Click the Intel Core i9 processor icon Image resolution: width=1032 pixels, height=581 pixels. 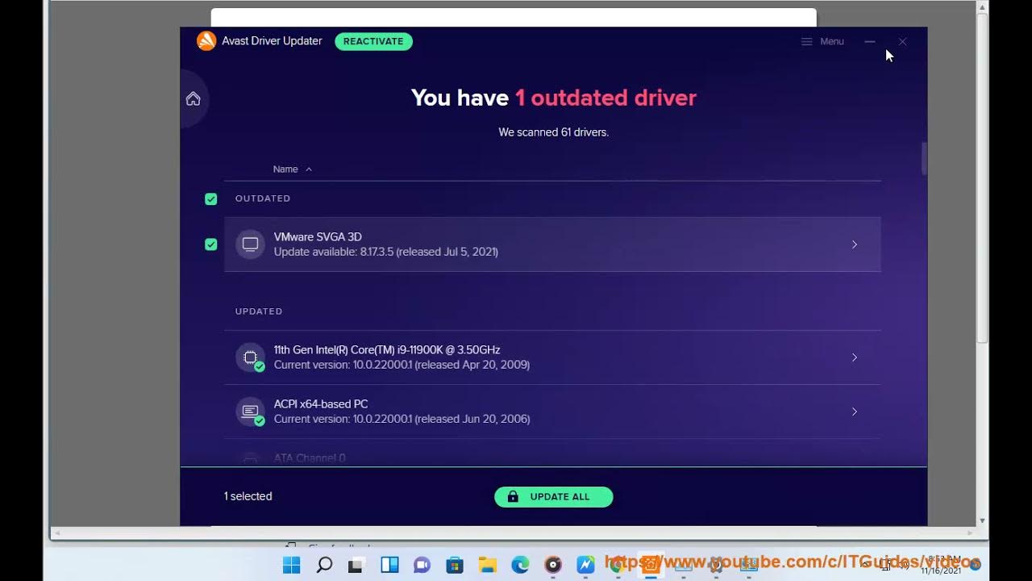(250, 357)
